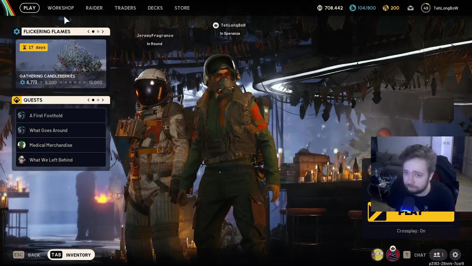Click trader portrait icon for A First Foothold
Viewport: 472px width, 266px height.
[x=22, y=116]
